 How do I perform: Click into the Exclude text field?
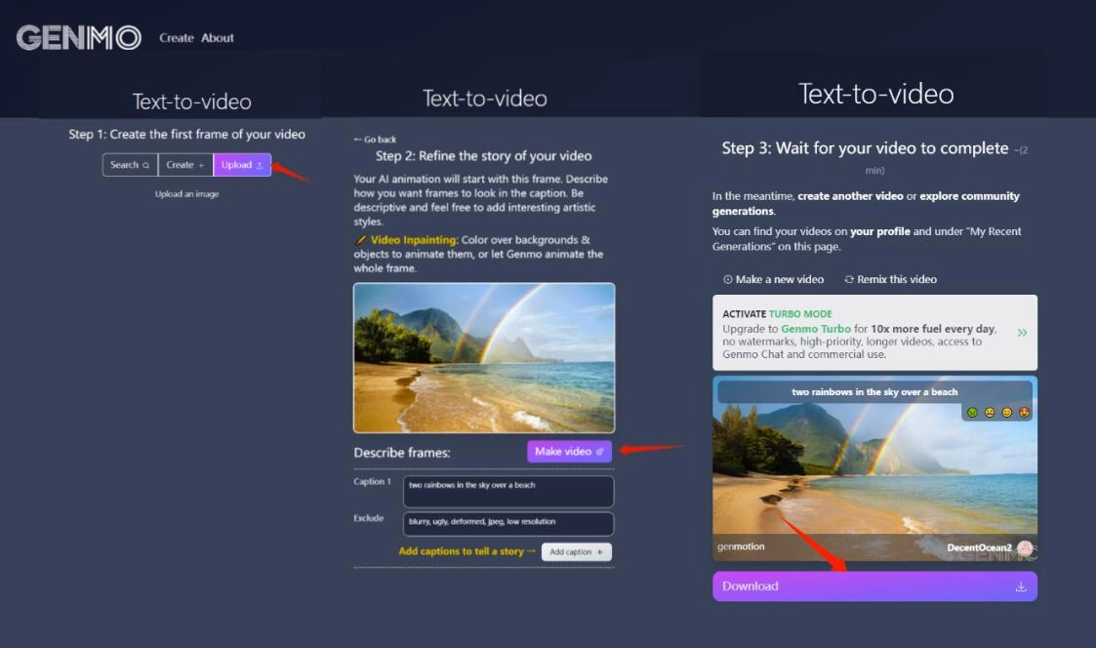point(508,524)
